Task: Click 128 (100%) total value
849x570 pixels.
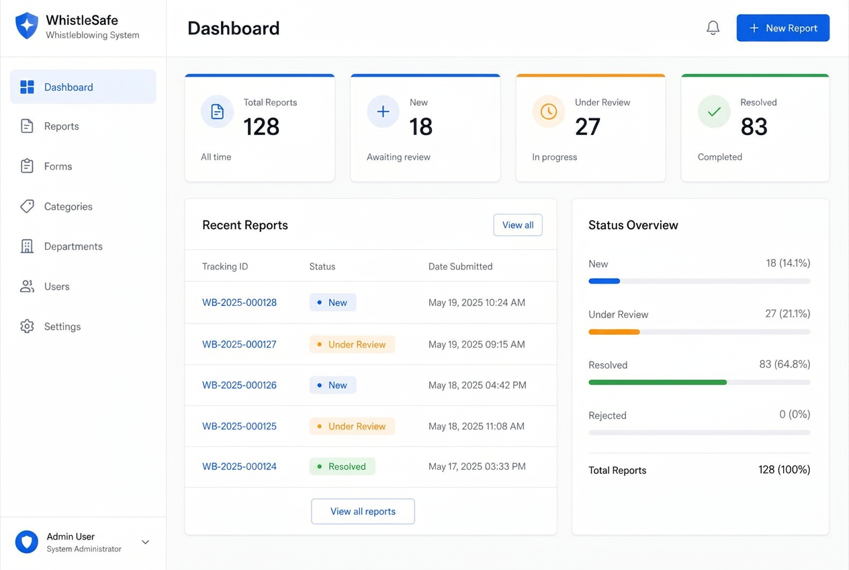Action: coord(784,470)
